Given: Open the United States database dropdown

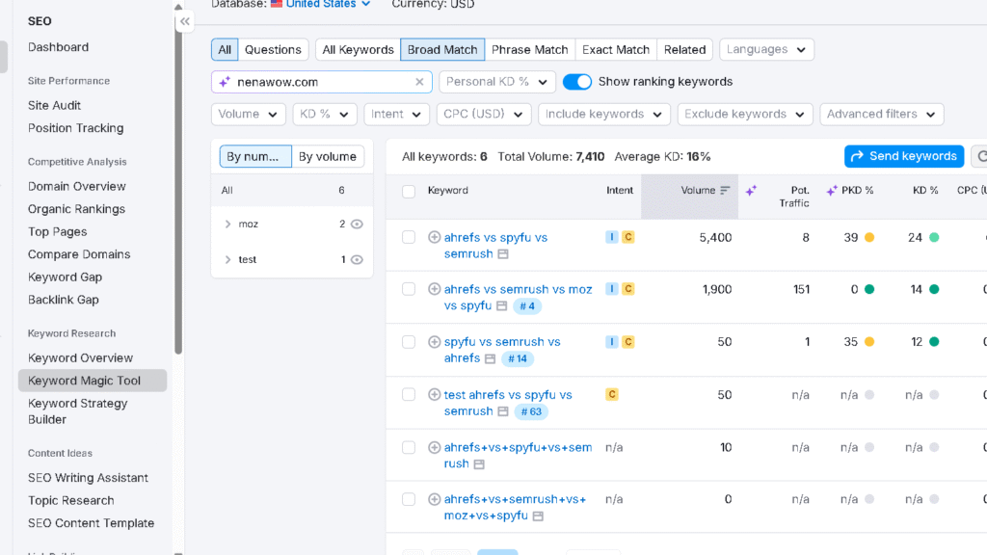Looking at the screenshot, I should click(x=320, y=4).
